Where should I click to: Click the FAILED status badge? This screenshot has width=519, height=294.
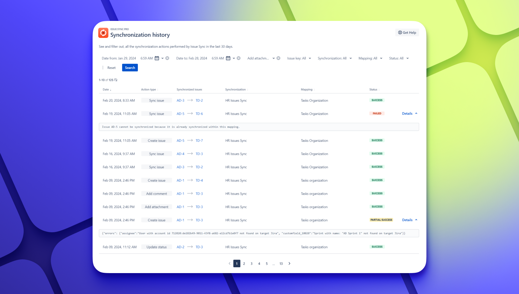(x=377, y=114)
